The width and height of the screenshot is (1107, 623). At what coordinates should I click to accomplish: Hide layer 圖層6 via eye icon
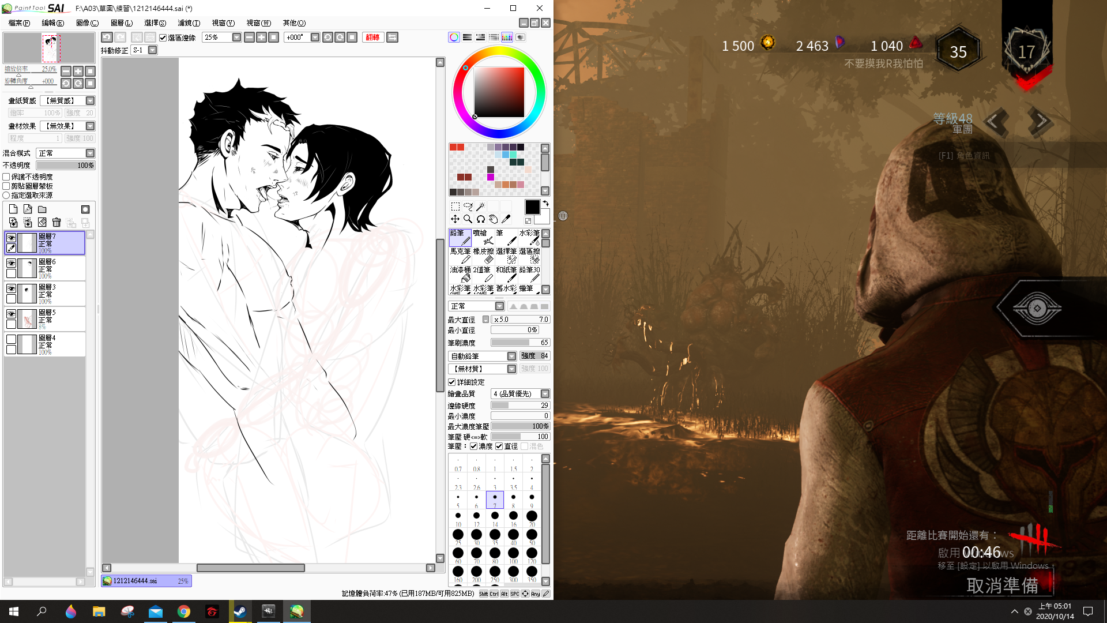(x=11, y=263)
